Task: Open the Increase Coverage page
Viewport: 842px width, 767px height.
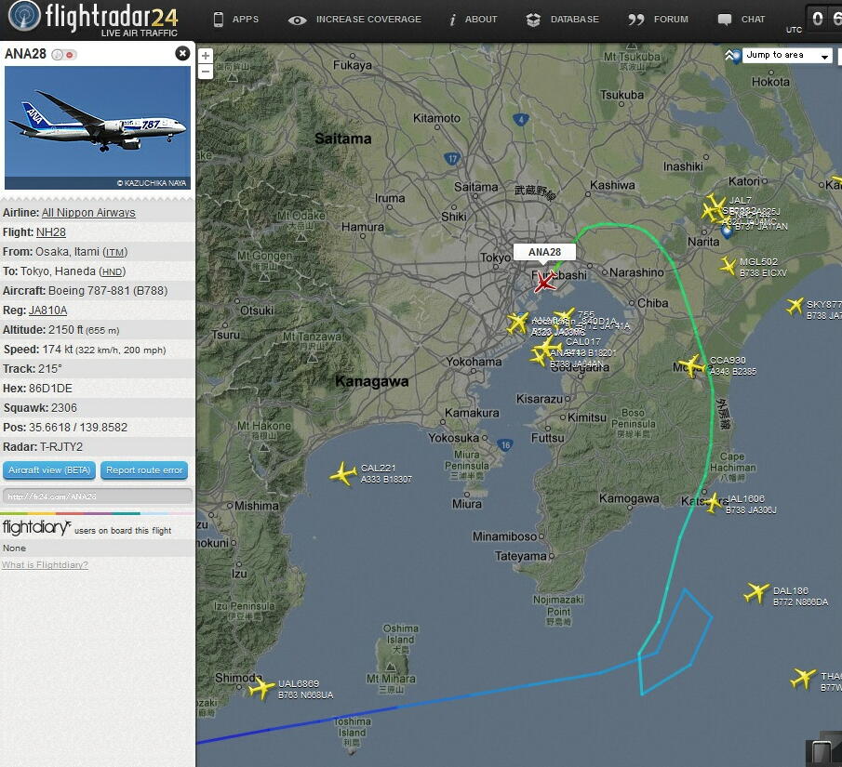Action: (354, 20)
